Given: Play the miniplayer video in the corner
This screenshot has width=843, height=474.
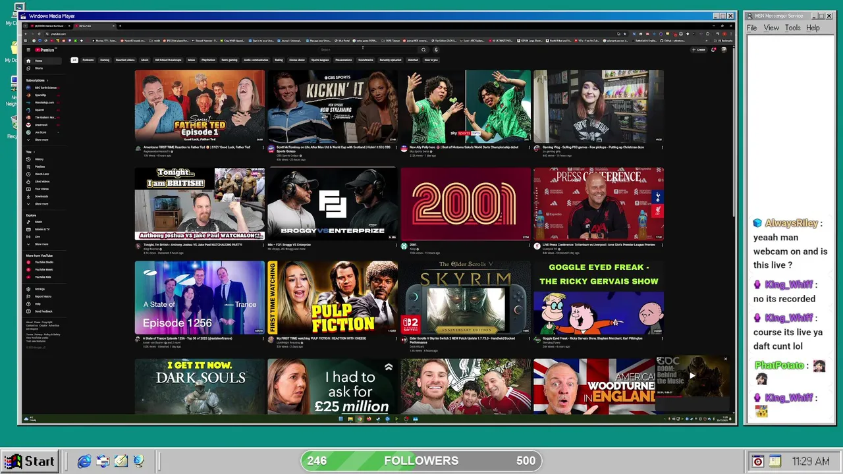Looking at the screenshot, I should [x=692, y=376].
